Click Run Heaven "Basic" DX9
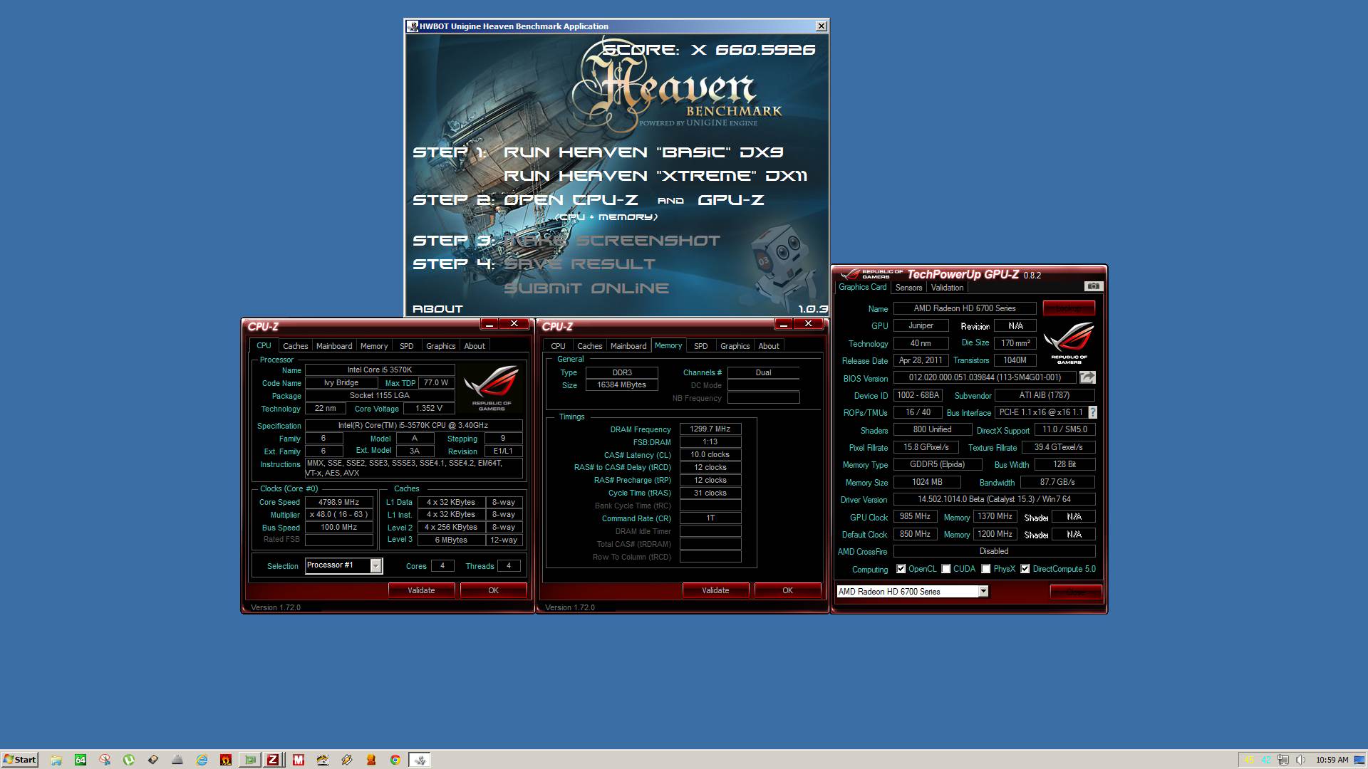The width and height of the screenshot is (1368, 769). tap(643, 152)
